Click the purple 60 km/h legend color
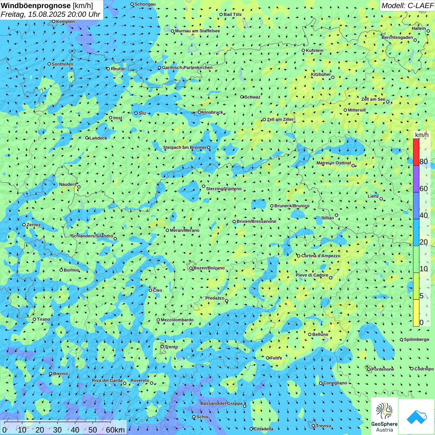Screen dimensions: 435x435 point(416,179)
